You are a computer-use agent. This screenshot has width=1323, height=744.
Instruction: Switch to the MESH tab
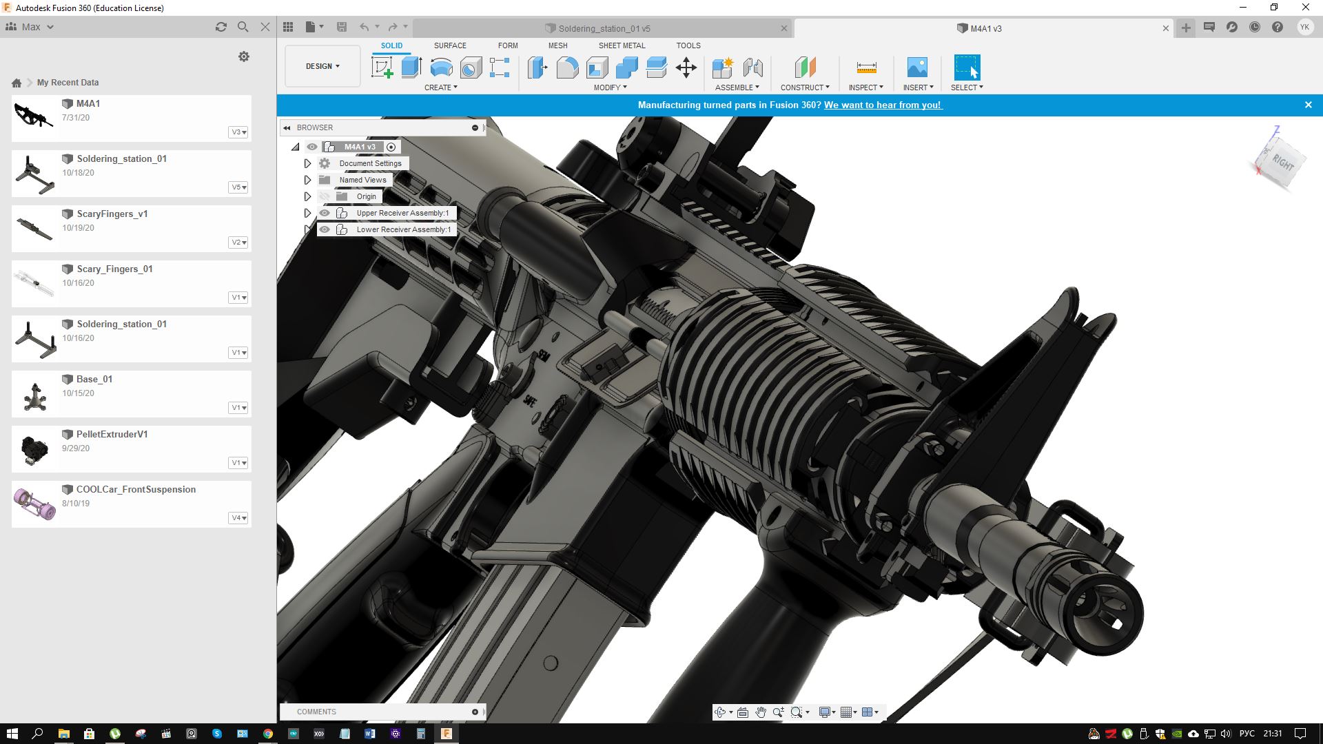point(558,45)
